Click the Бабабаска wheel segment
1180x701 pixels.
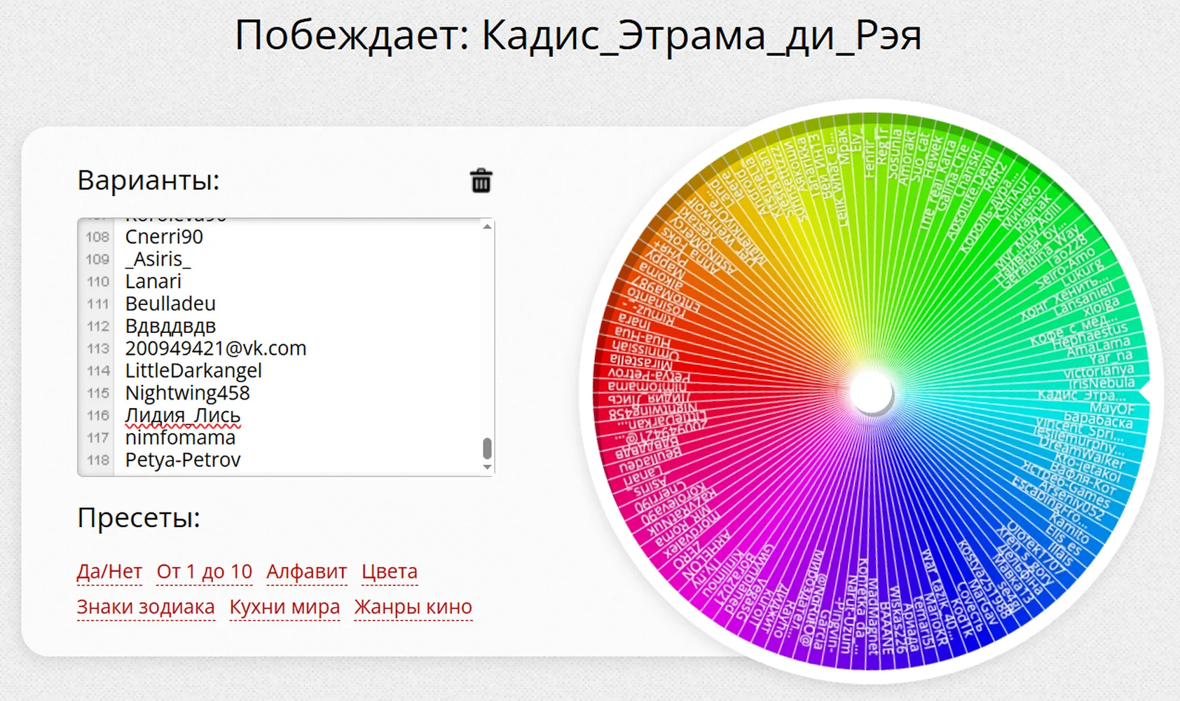1097,420
